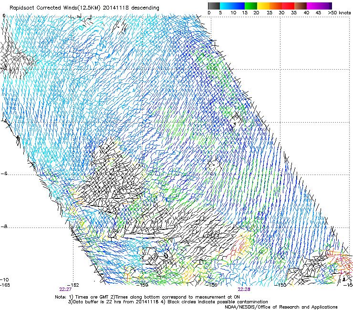The height and width of the screenshot is (310, 353).
Task: Click the '20141118 descending' text in the title
Action: pyautogui.click(x=131, y=8)
